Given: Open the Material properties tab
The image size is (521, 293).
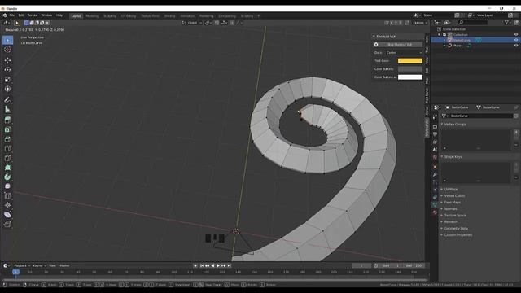Looking at the screenshot, I should [x=435, y=212].
